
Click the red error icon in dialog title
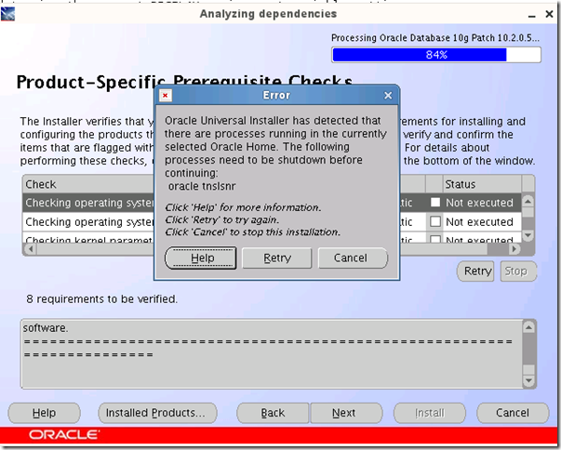(x=166, y=96)
